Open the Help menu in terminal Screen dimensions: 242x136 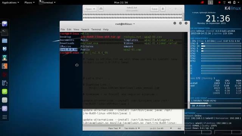coord(106,29)
